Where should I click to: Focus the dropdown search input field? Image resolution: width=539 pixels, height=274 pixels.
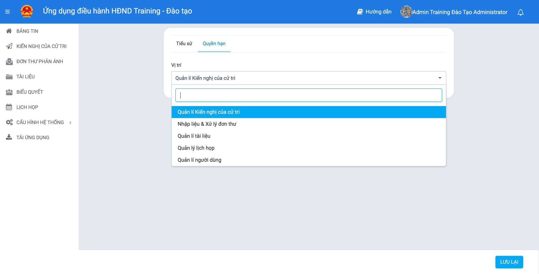pos(309,95)
